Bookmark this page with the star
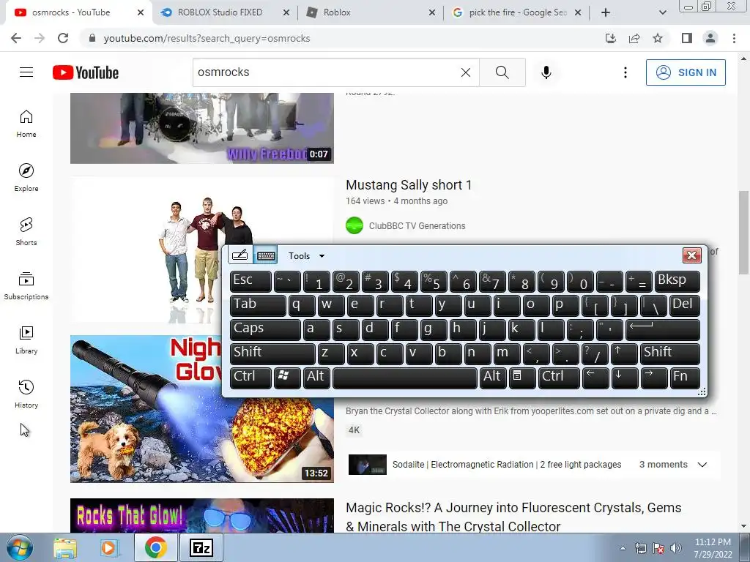Image resolution: width=750 pixels, height=562 pixels. tap(658, 38)
